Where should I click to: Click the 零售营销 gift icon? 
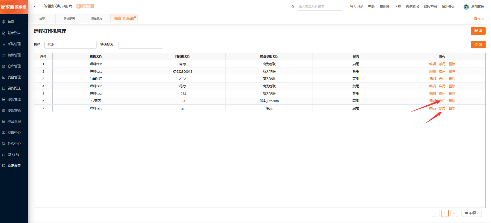tap(4, 110)
